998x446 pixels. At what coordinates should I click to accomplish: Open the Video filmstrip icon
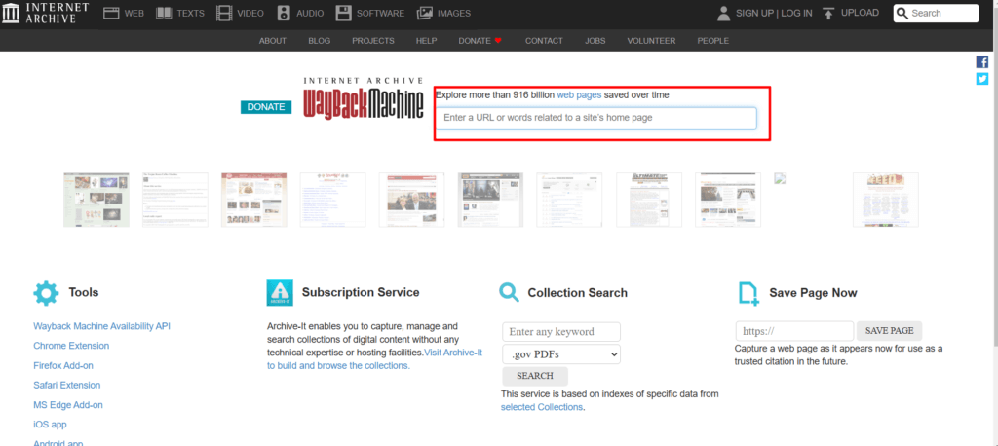224,13
